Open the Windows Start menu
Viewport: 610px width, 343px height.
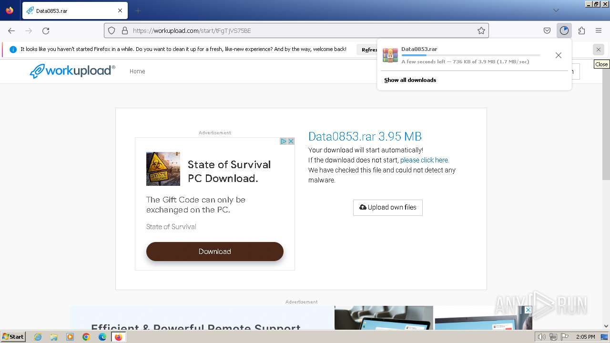(x=13, y=336)
